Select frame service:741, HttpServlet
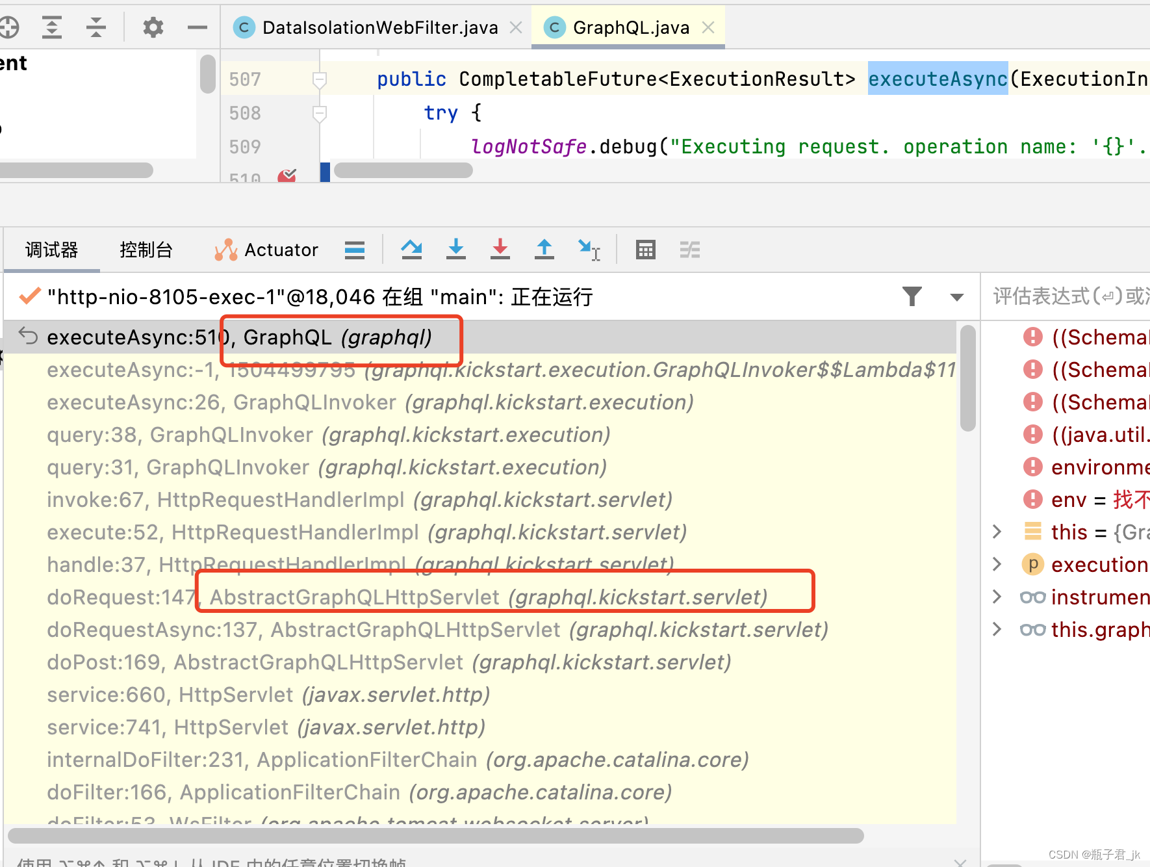Viewport: 1150px width, 867px height. pos(481,727)
